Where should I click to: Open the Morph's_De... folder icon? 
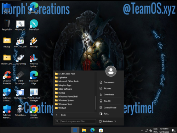pos(7,60)
